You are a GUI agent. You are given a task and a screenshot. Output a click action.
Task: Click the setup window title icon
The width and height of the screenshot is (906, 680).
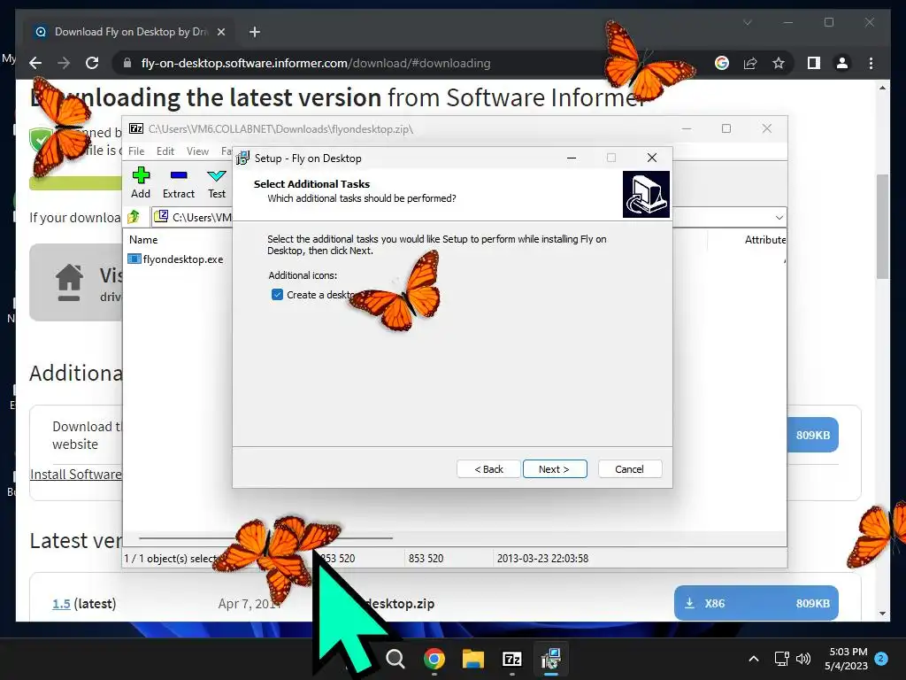243,158
